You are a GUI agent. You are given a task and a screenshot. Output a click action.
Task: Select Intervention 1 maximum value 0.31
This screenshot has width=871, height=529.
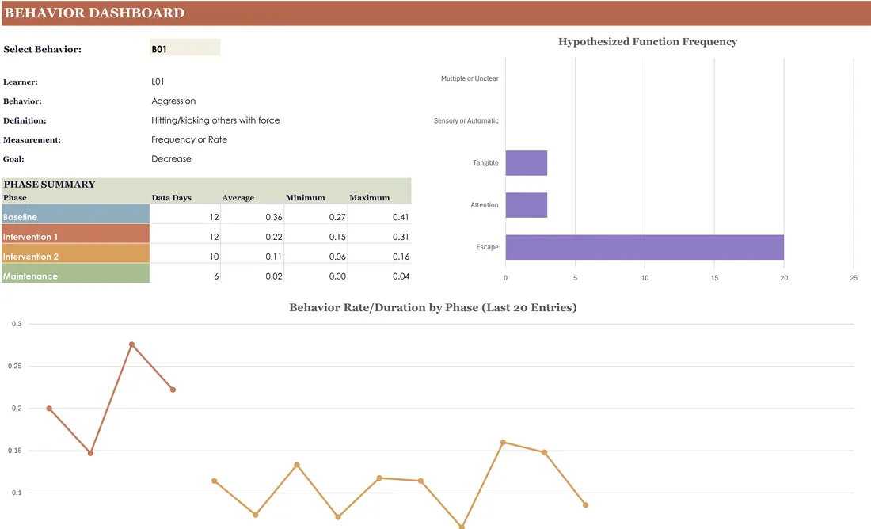pyautogui.click(x=401, y=237)
